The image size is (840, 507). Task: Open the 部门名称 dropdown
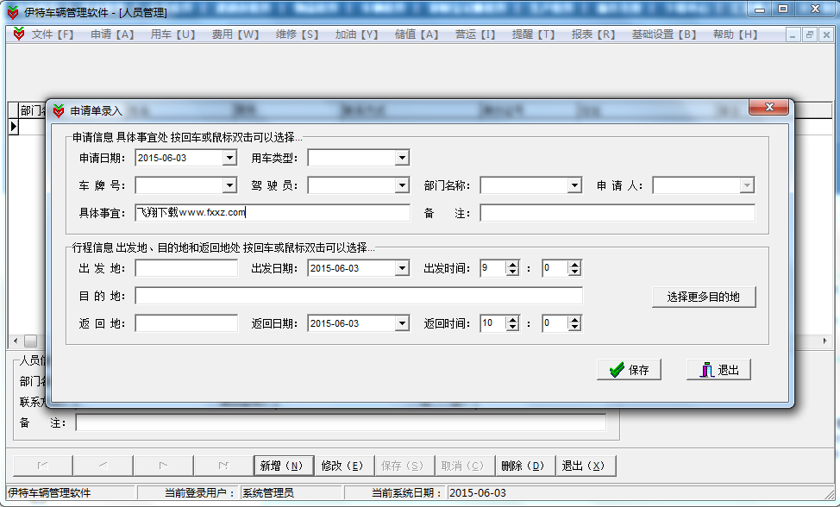(x=575, y=185)
